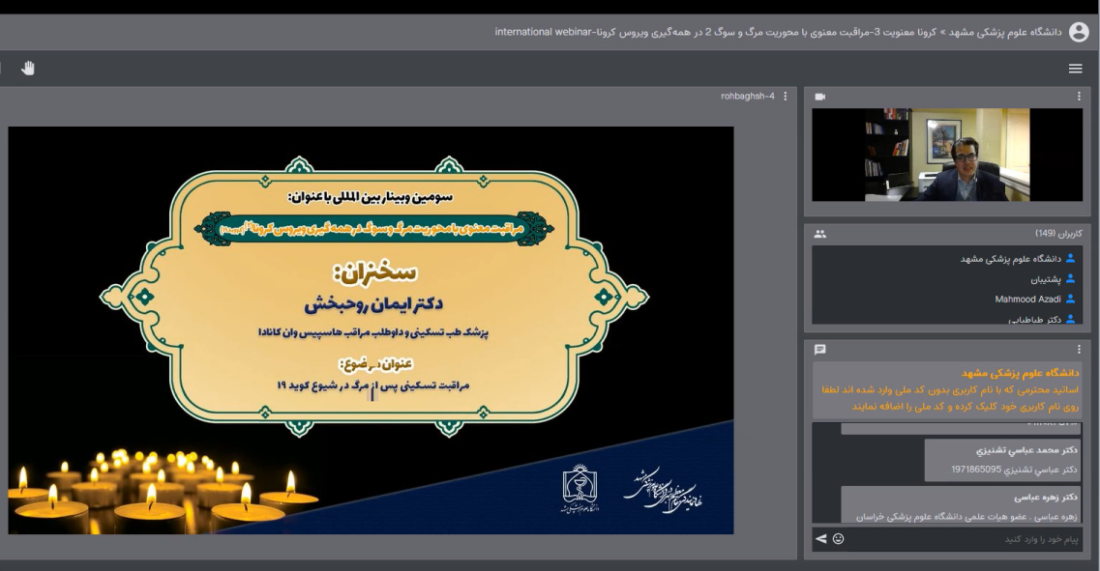Click دکتر محمد عباسي تشنيزي chat message
Screen dimensions: 1100x571
[x=1002, y=460]
